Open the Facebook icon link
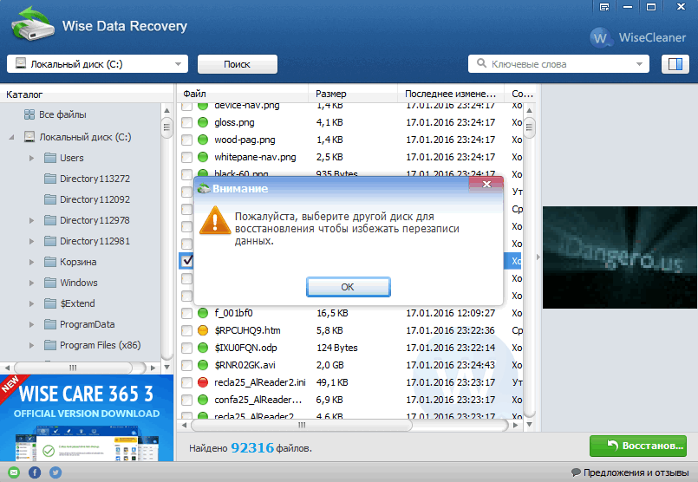The height and width of the screenshot is (482, 698). click(35, 472)
